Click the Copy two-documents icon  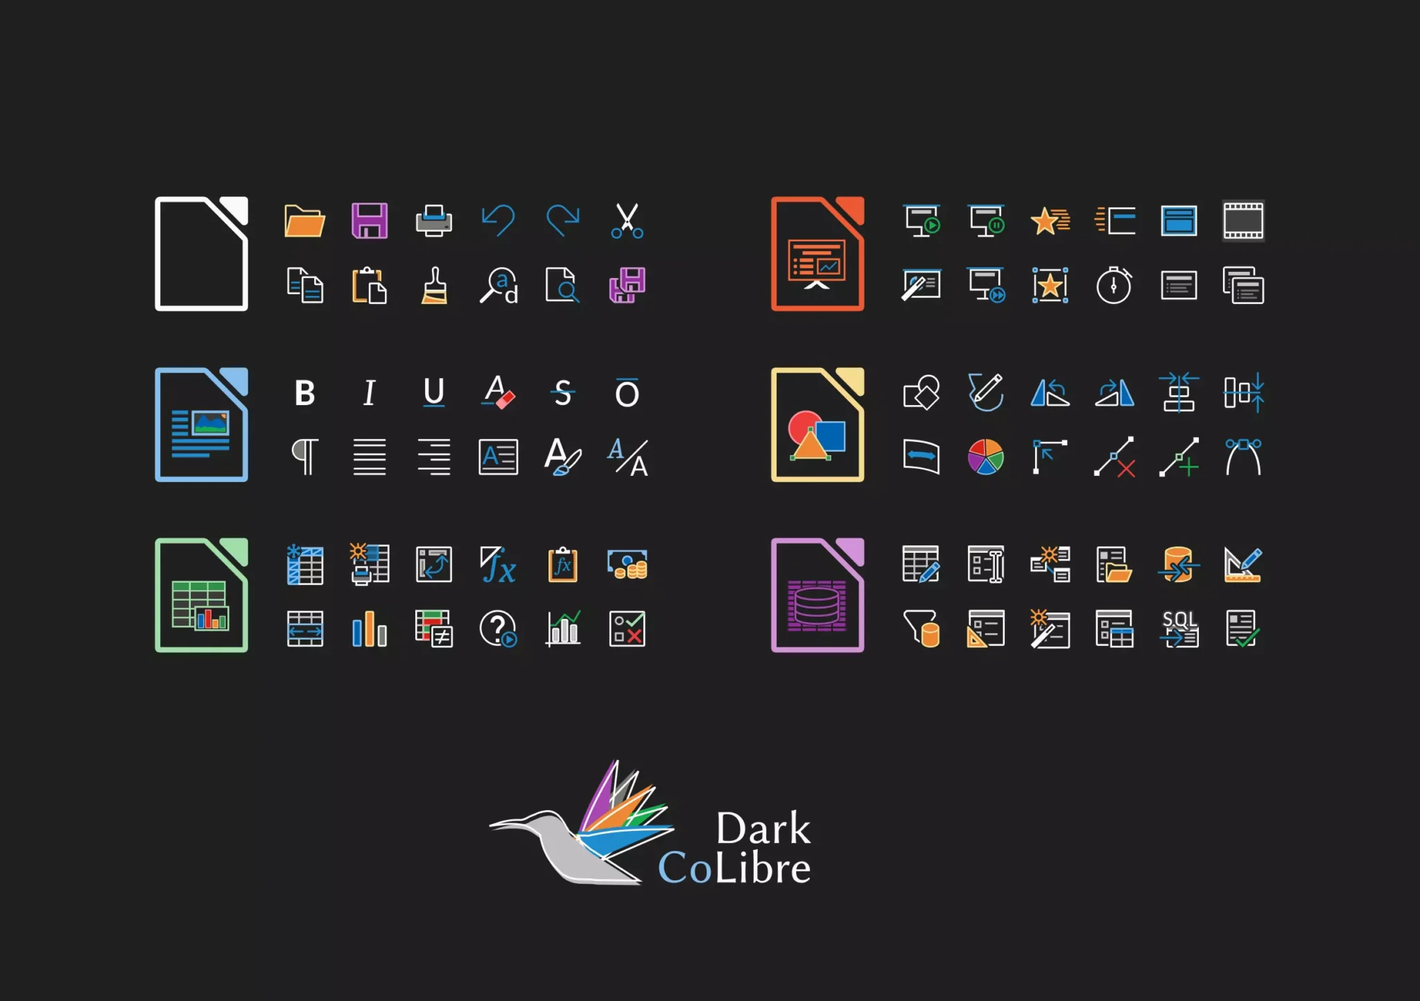click(x=305, y=285)
